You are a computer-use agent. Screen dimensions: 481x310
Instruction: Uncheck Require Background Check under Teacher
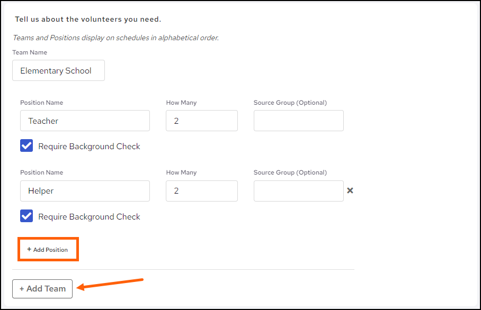click(26, 146)
